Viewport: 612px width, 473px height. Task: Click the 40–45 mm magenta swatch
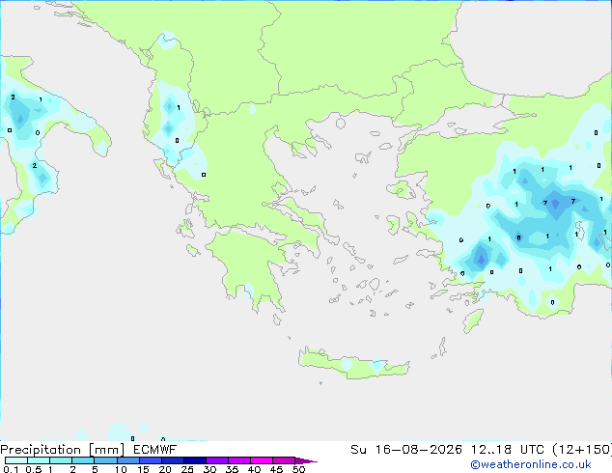coord(262,460)
